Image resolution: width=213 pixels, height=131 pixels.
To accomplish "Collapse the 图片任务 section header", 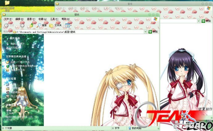I will pos(15,38).
